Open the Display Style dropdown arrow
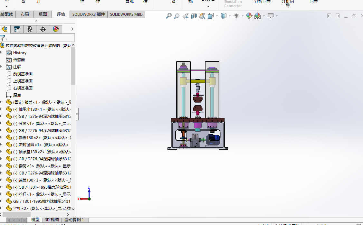This screenshot has height=225, width=363. [x=230, y=16]
